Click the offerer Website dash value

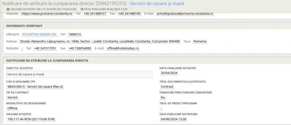22,48
